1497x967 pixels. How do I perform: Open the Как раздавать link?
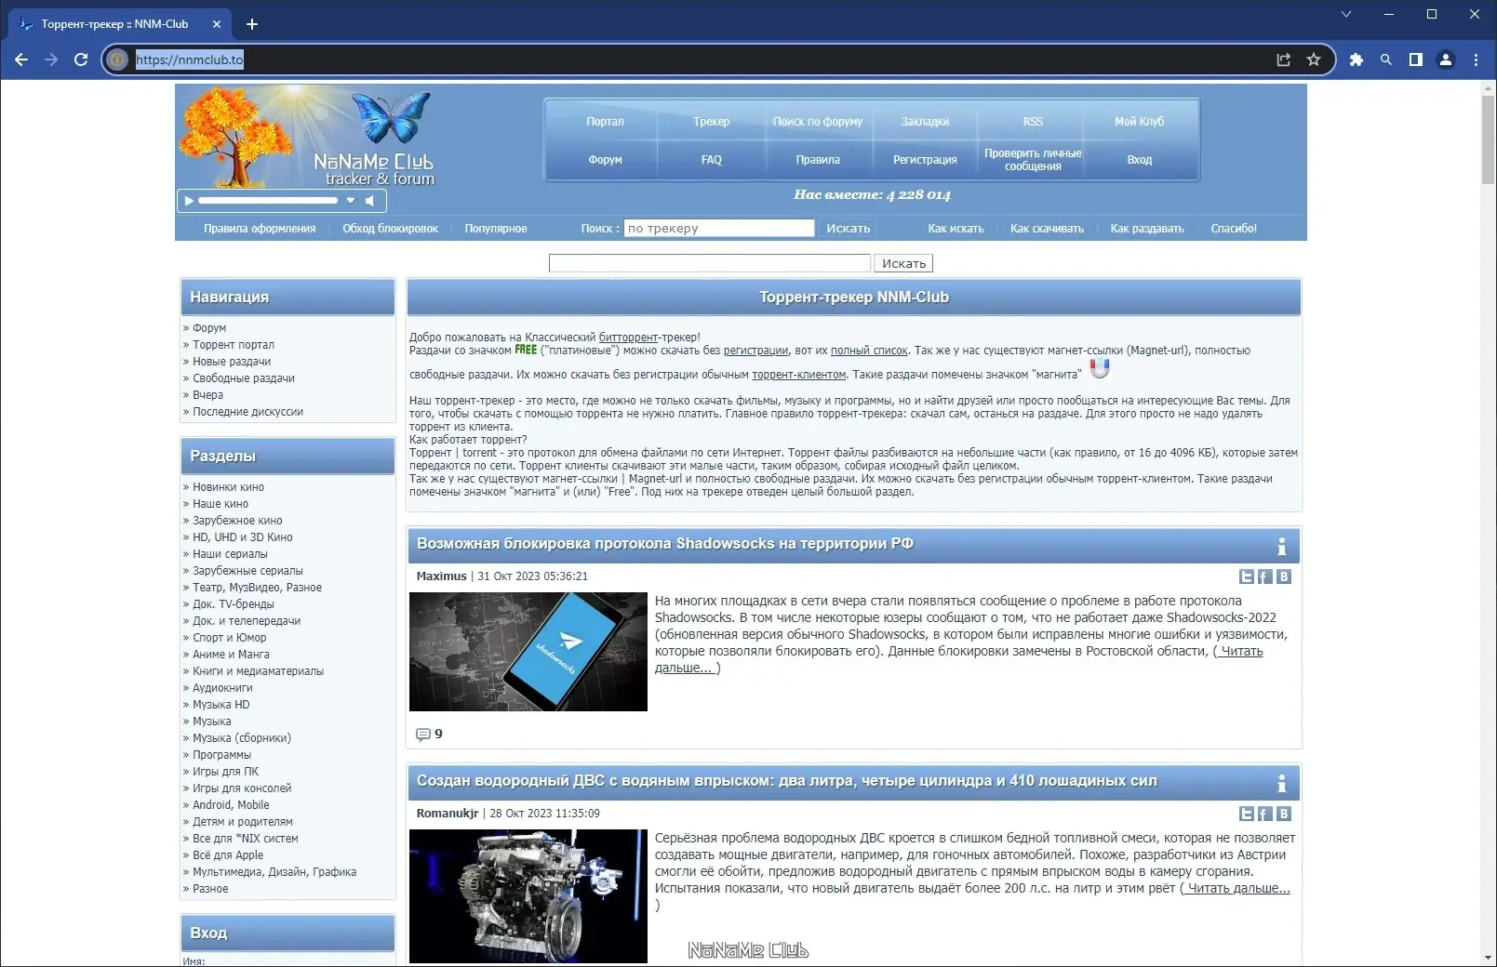click(x=1147, y=229)
